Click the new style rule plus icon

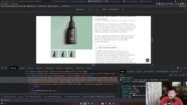click(x=180, y=75)
